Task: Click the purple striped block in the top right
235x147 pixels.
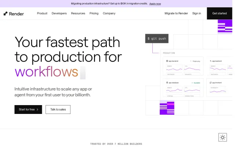Action: coord(225,26)
